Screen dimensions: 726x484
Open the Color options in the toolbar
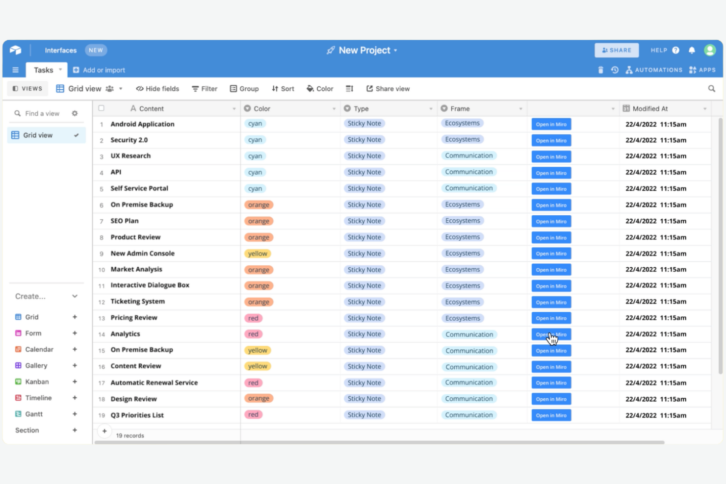[x=319, y=88]
